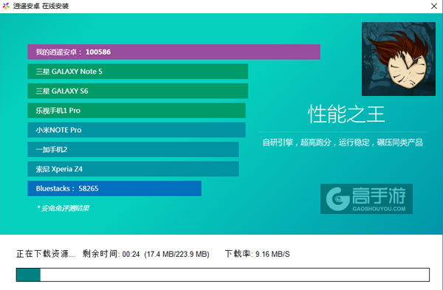Image resolution: width=443 pixels, height=290 pixels.
Task: Close the 逍遥安卓 installer window
Action: click(x=434, y=6)
